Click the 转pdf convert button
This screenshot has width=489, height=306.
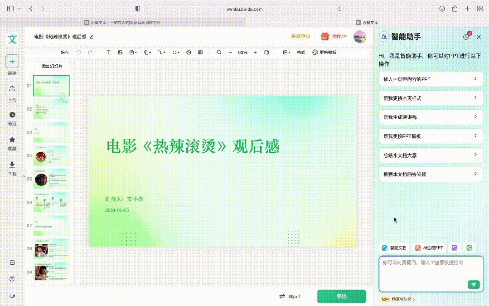pyautogui.click(x=290, y=296)
